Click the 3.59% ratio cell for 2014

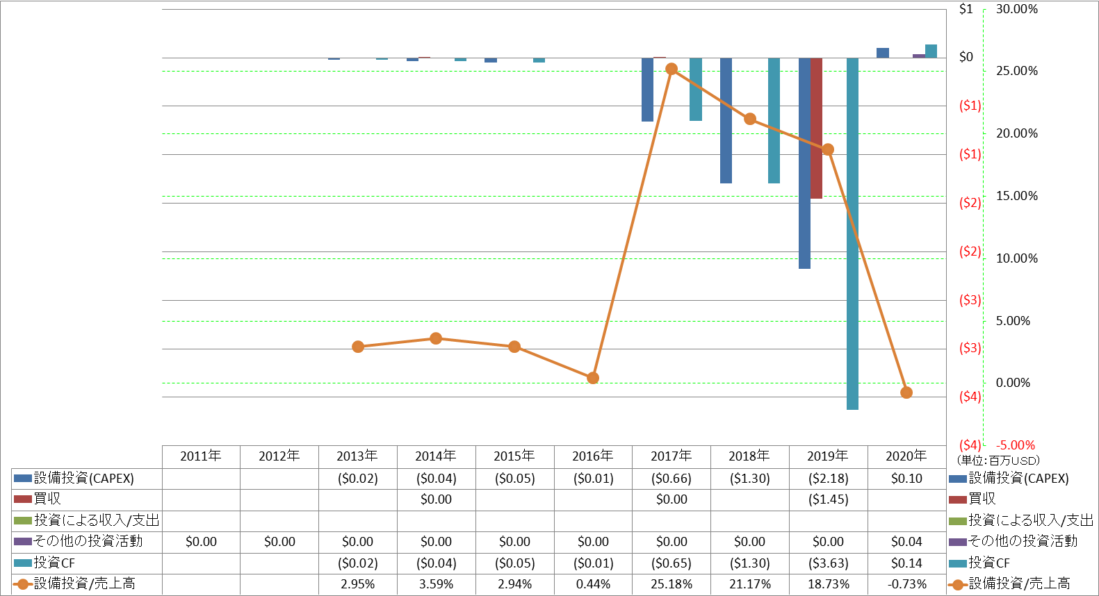[436, 584]
